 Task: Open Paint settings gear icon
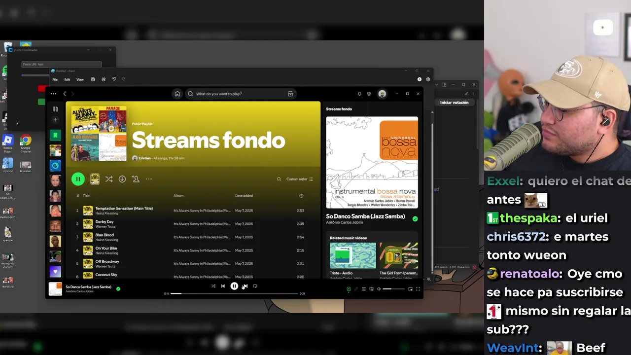[428, 79]
